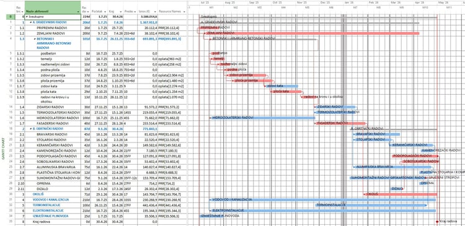Click the 'Kraj radova' milestone diamond

point(437,222)
